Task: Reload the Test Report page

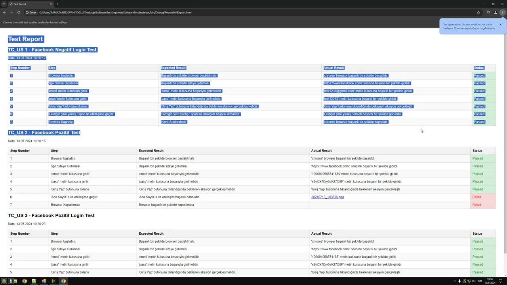Action: (x=19, y=12)
